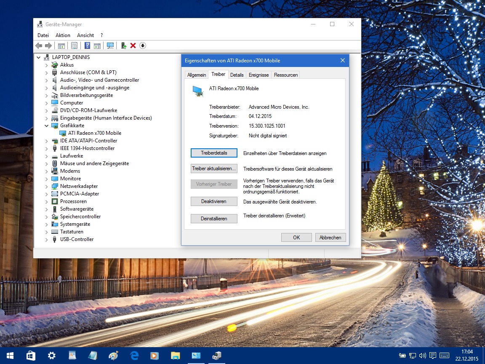Select Eingabegeräte (Human Interface Devices)
The image size is (485, 364).
[x=106, y=118]
